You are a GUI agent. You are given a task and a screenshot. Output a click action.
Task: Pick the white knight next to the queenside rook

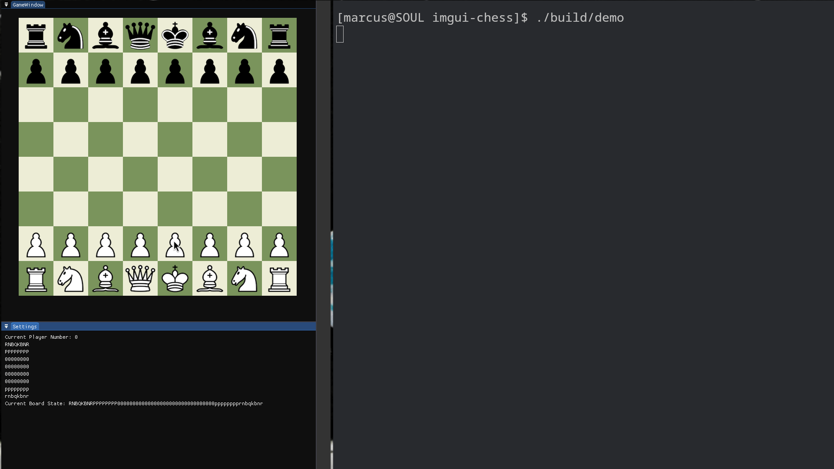pyautogui.click(x=71, y=278)
